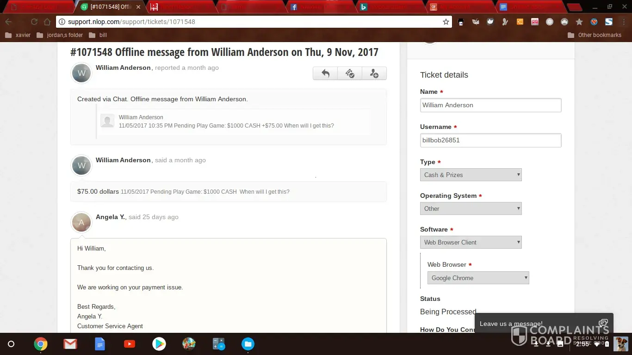Screen dimensions: 632x355
Task: Open the Type dropdown showing Cash & Prizes
Action: [x=471, y=175]
